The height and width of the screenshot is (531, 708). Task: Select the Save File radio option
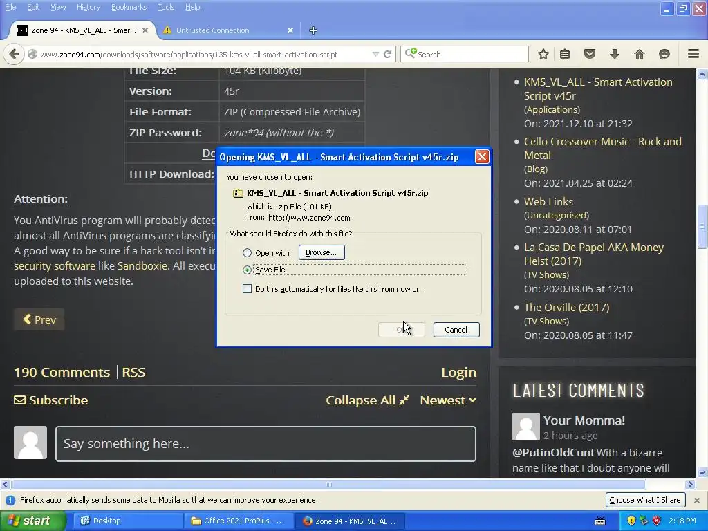(247, 270)
